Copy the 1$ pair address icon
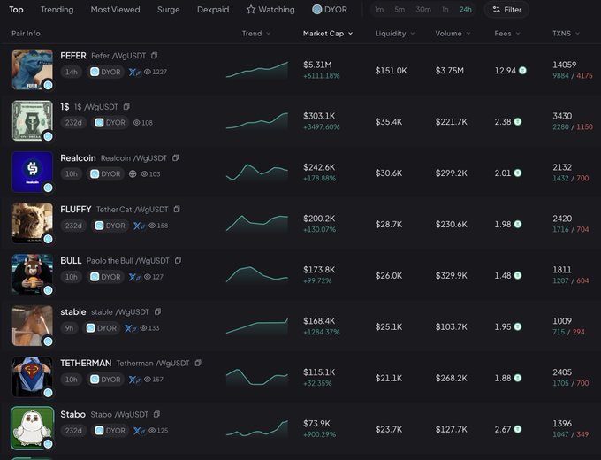The image size is (601, 460). coord(126,106)
